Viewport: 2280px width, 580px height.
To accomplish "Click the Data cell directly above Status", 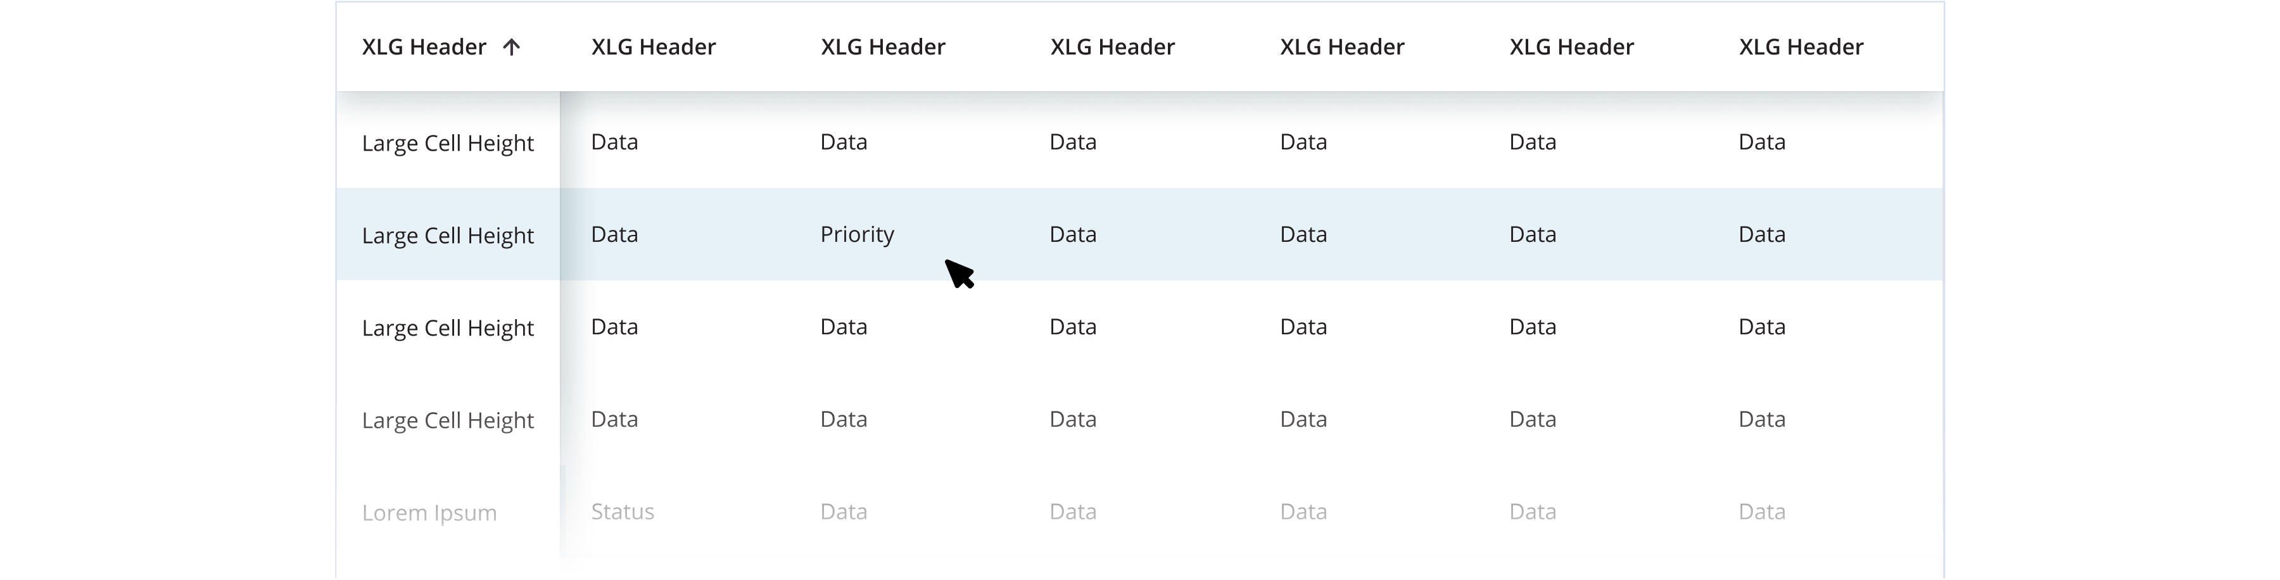I will point(614,420).
